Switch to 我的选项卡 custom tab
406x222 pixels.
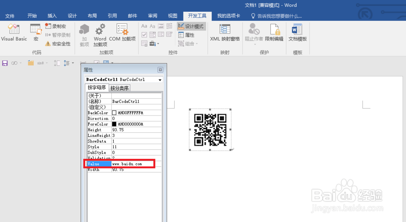point(229,16)
